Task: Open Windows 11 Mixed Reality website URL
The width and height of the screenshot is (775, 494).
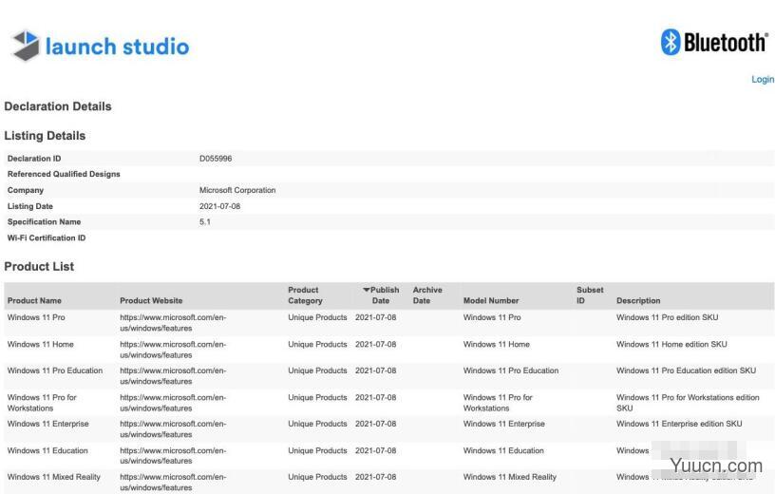Action: pyautogui.click(x=173, y=483)
